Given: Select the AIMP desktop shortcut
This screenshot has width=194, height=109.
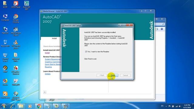Looking at the screenshot, I should 5,69.
